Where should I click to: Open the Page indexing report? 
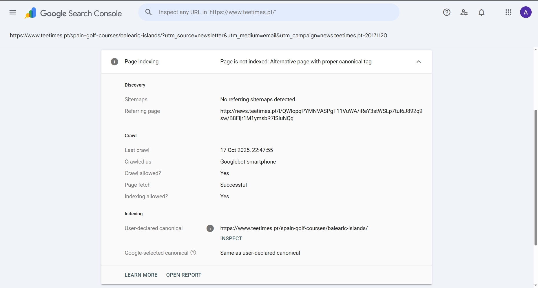184,275
